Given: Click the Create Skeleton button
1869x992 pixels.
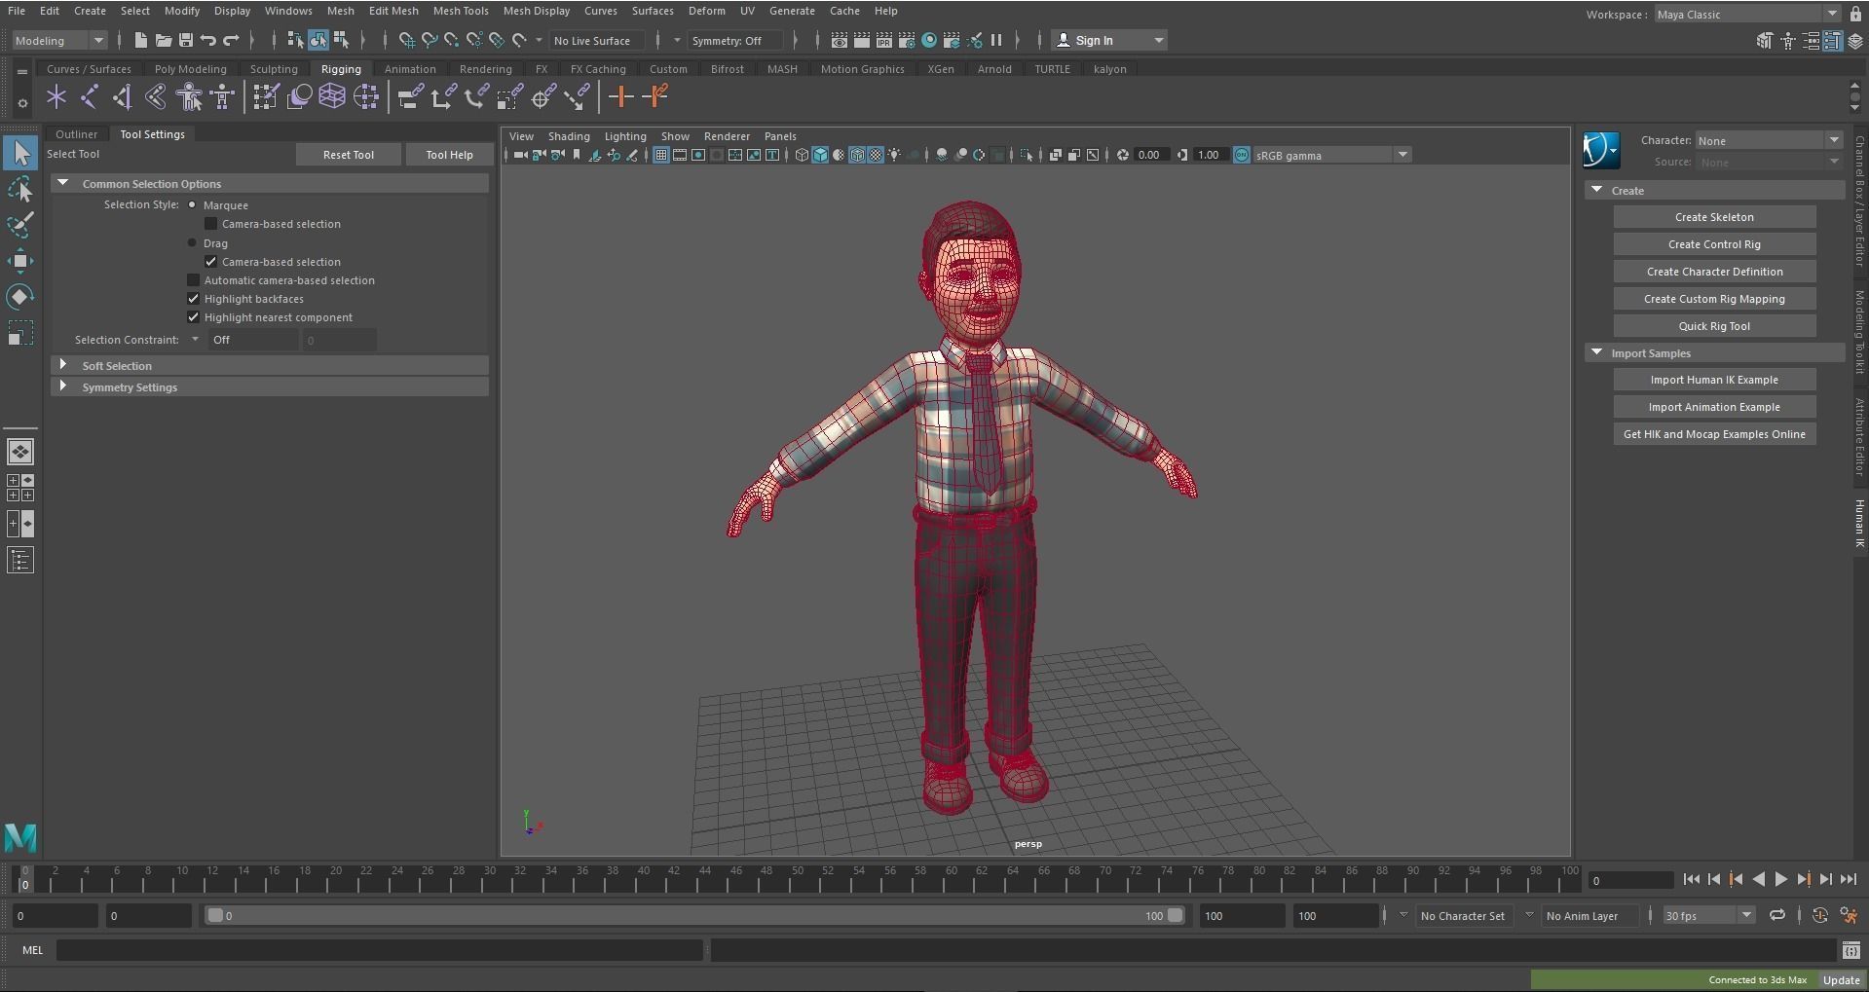Looking at the screenshot, I should [x=1714, y=217].
